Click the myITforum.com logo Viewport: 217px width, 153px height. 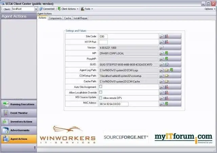tap(183, 138)
